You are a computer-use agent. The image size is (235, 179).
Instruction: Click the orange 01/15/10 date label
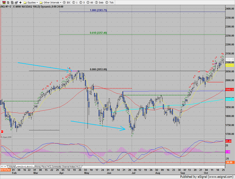5,170
